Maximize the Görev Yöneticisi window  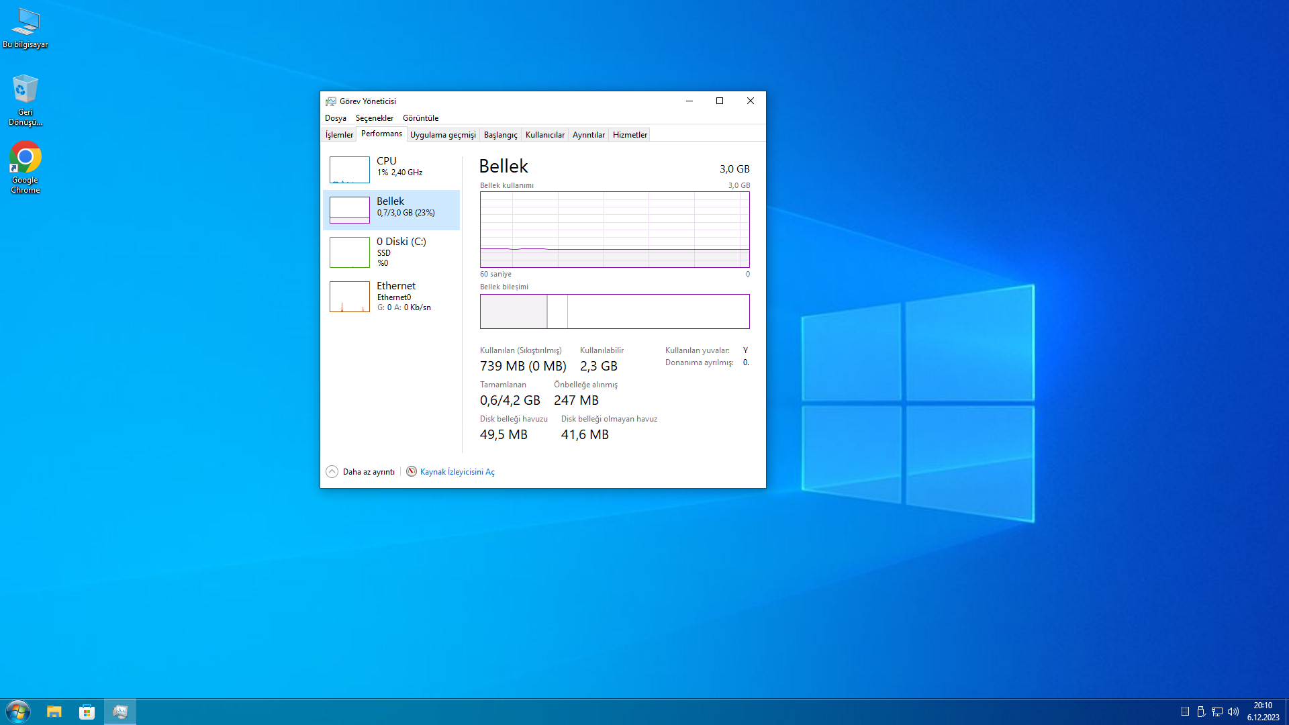click(720, 101)
